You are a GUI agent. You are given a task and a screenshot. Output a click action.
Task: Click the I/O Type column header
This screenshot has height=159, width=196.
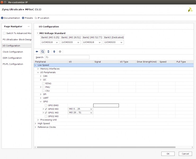[127, 62]
